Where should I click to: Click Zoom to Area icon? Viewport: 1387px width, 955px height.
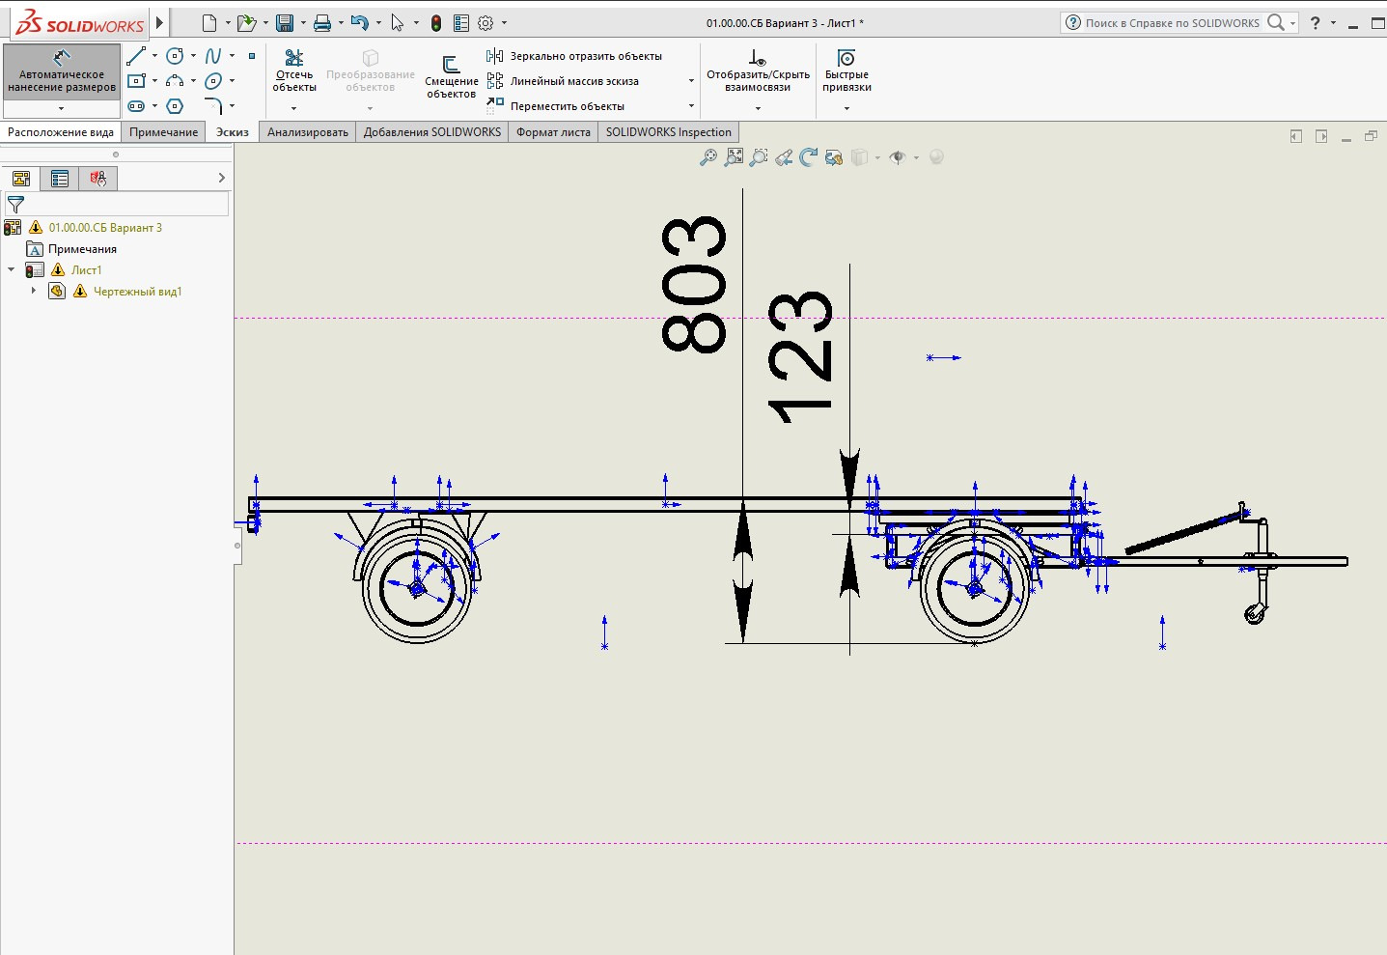coord(734,157)
